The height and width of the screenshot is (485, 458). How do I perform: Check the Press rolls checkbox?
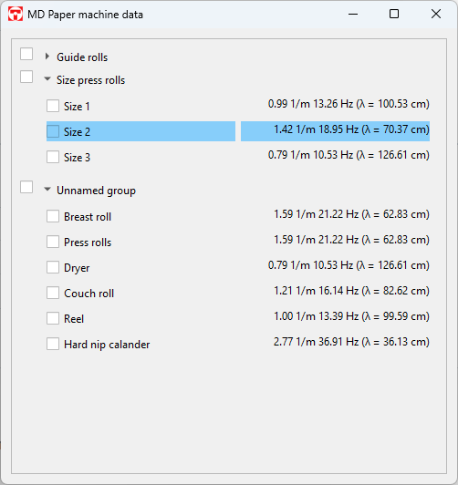pos(53,242)
